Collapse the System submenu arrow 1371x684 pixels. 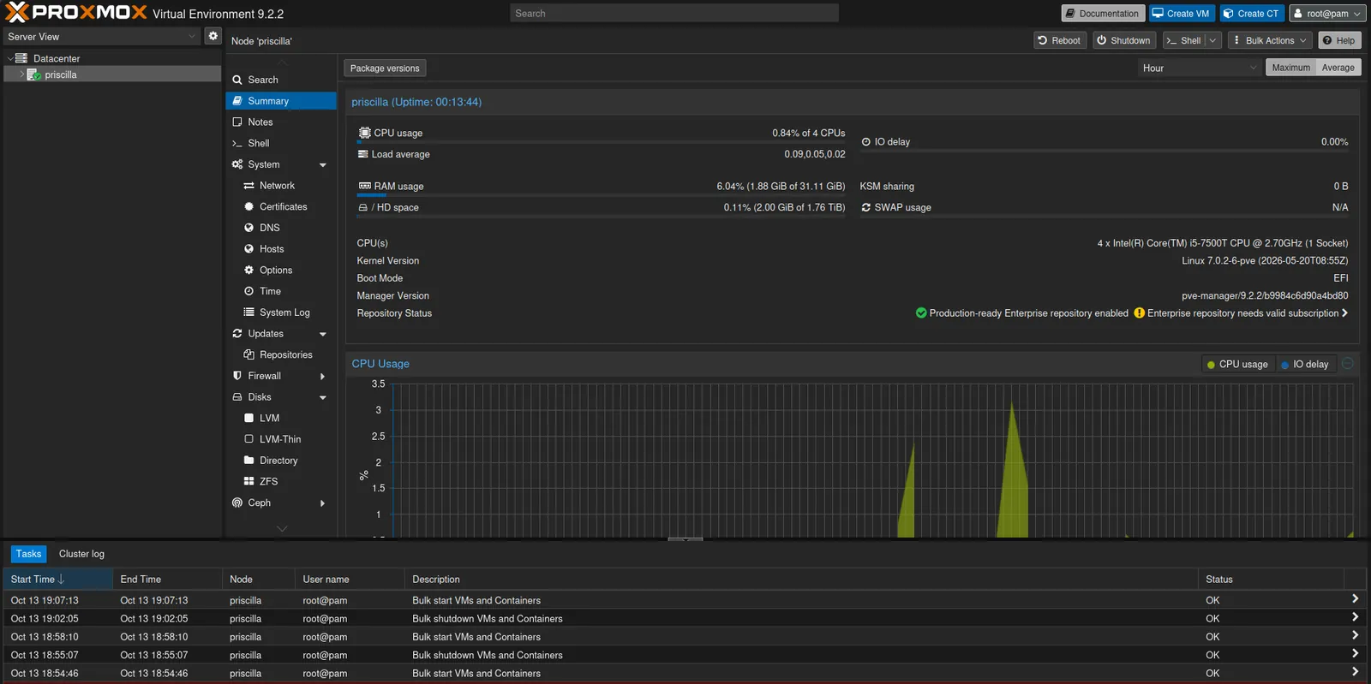point(323,165)
